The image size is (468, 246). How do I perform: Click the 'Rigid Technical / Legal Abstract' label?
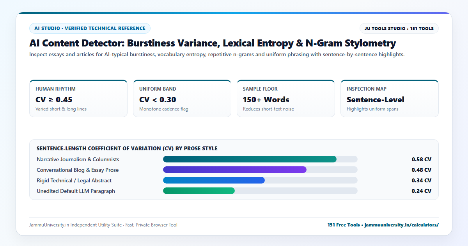(74, 180)
